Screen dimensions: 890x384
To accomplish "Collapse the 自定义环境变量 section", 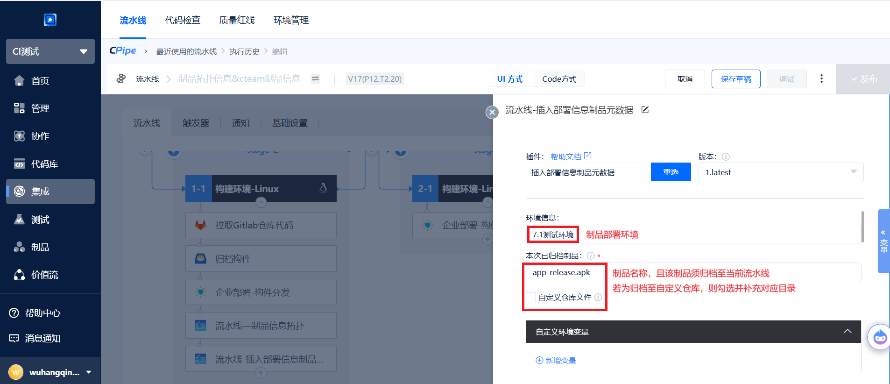I will (847, 332).
